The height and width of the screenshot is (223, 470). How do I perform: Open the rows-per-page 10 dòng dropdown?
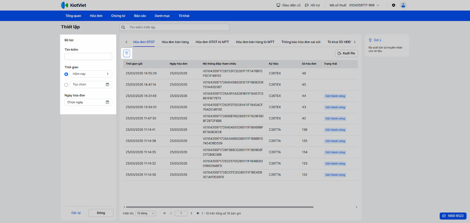click(146, 213)
